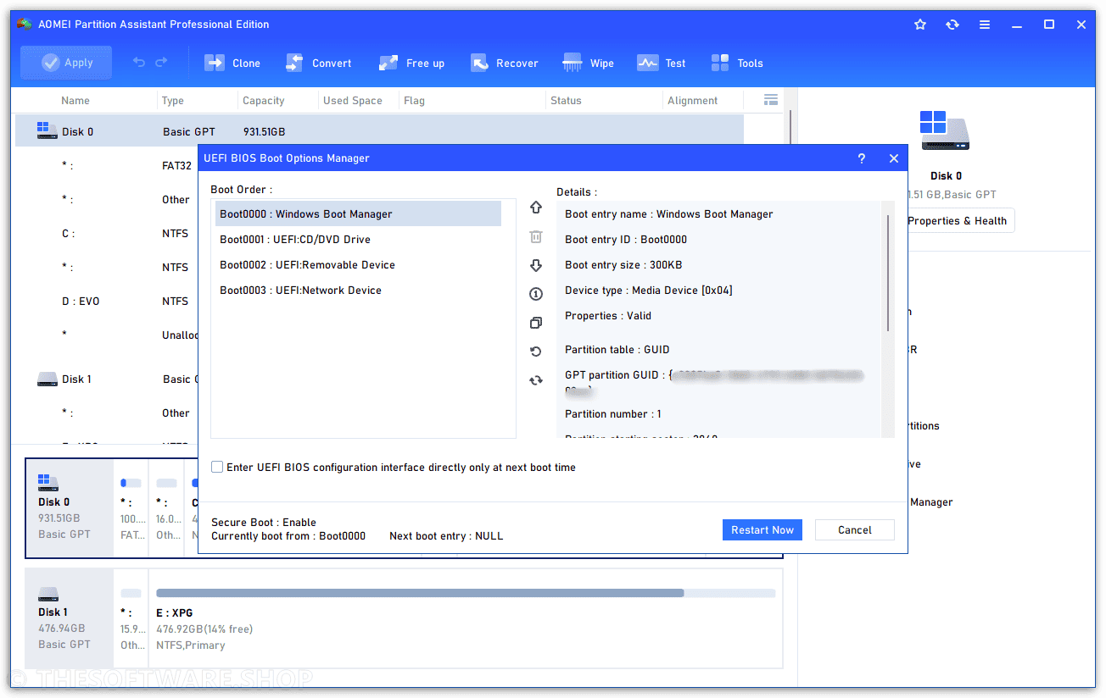Move selected boot entry up
The height and width of the screenshot is (698, 1106).
[535, 208]
